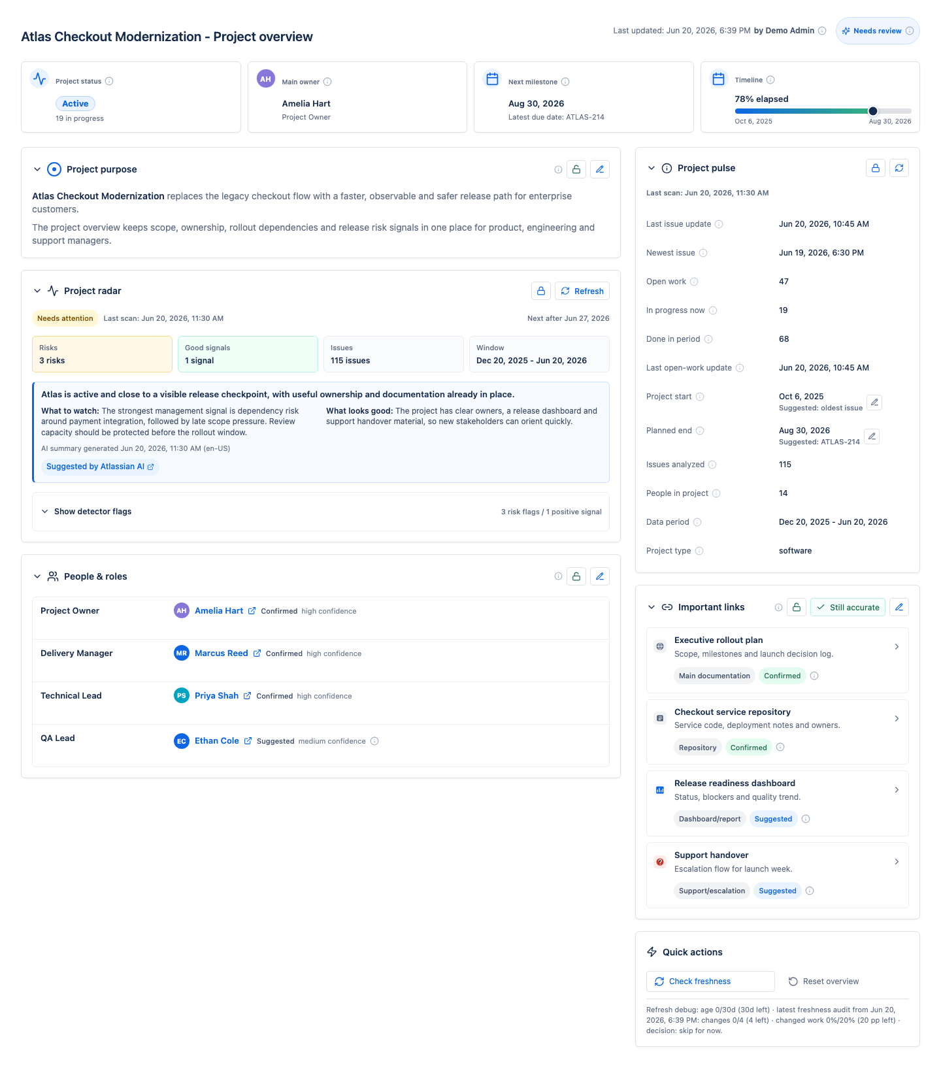The width and height of the screenshot is (941, 1073).
Task: Open Priya Shah external profile icon
Action: coord(247,696)
